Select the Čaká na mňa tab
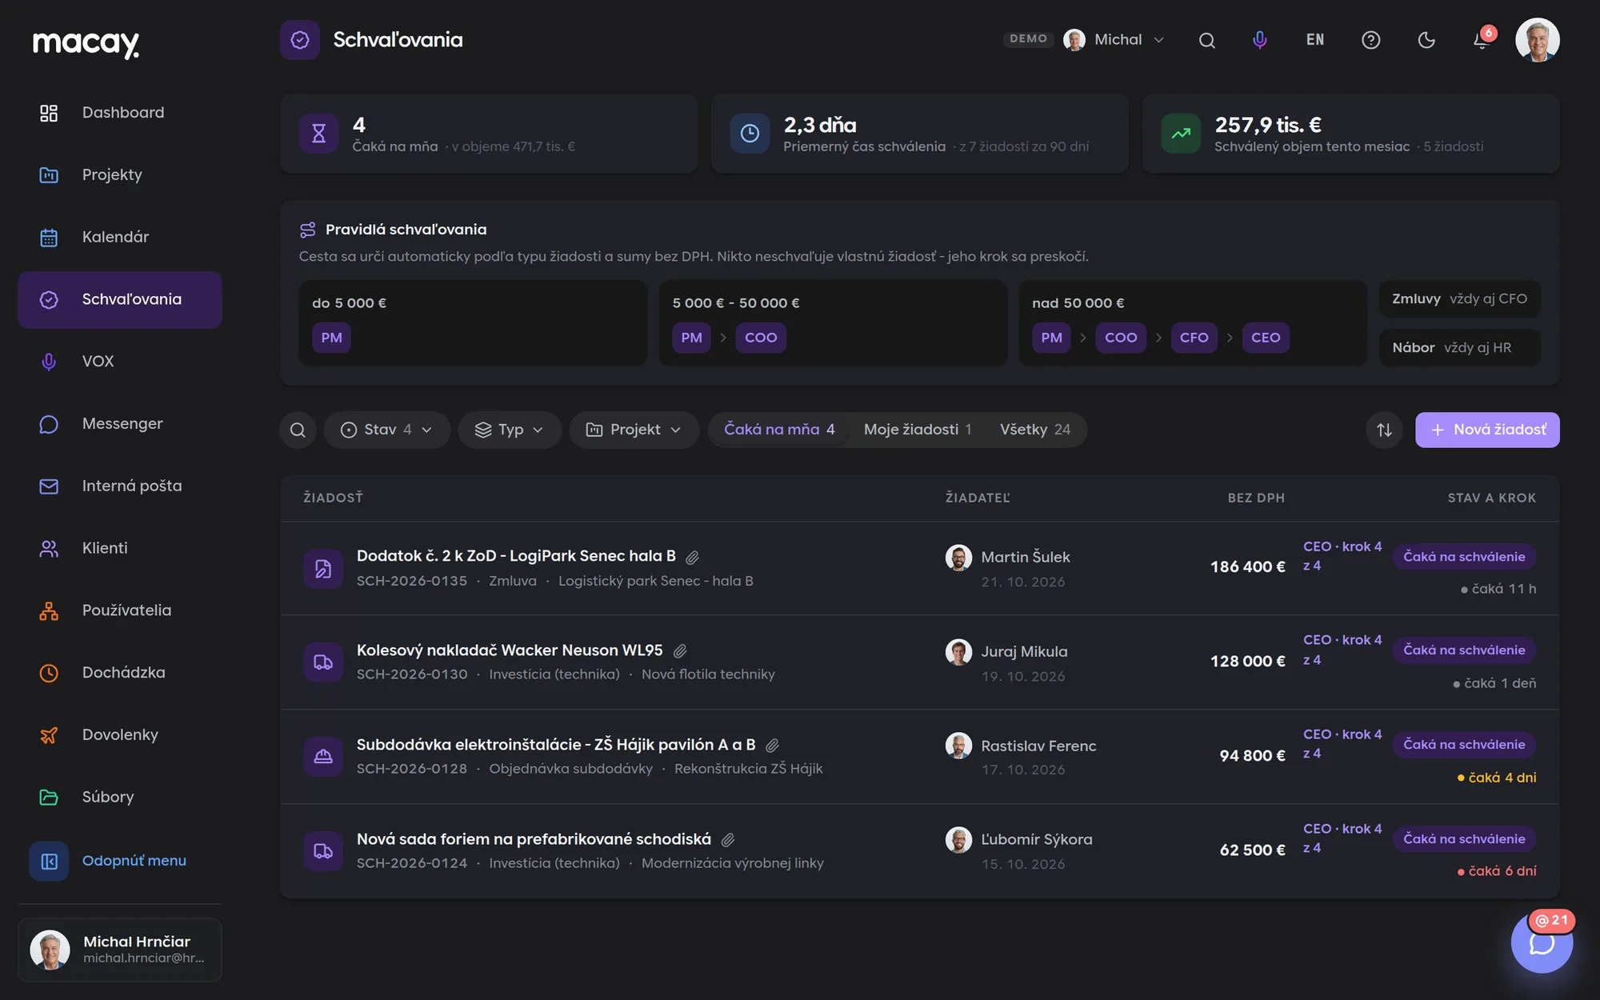 (x=779, y=430)
